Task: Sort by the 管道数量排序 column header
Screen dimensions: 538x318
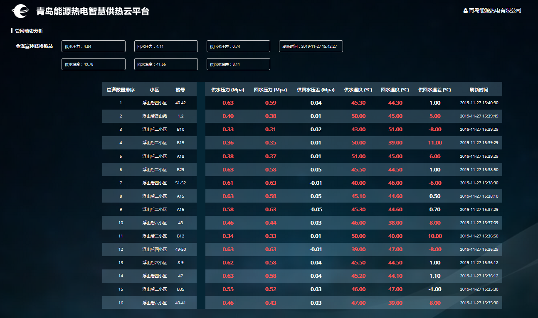Action: [121, 90]
